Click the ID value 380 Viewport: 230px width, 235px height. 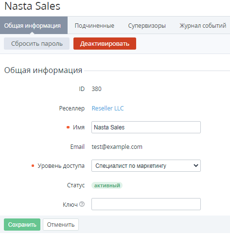[x=97, y=89]
